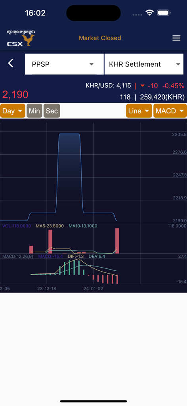The image size is (187, 406).
Task: Tap the red down-triangle change indicator
Action: 142,86
